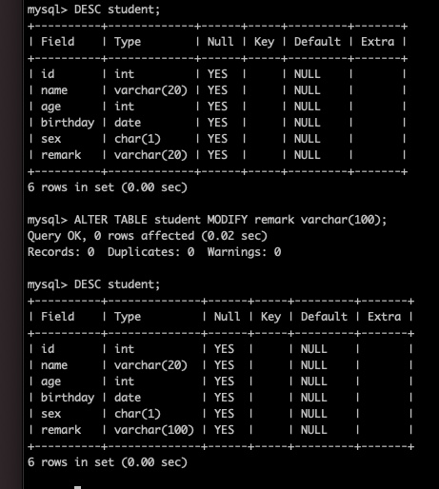The image size is (439, 489).
Task: Click name field in second table
Action: [54, 365]
